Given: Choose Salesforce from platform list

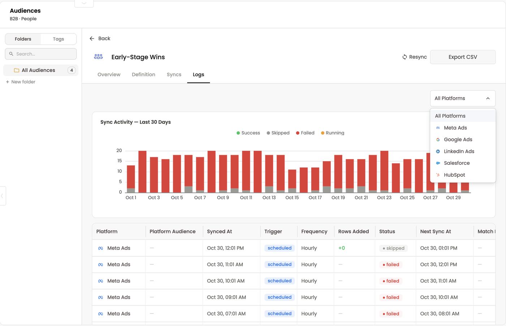Looking at the screenshot, I should [463, 163].
